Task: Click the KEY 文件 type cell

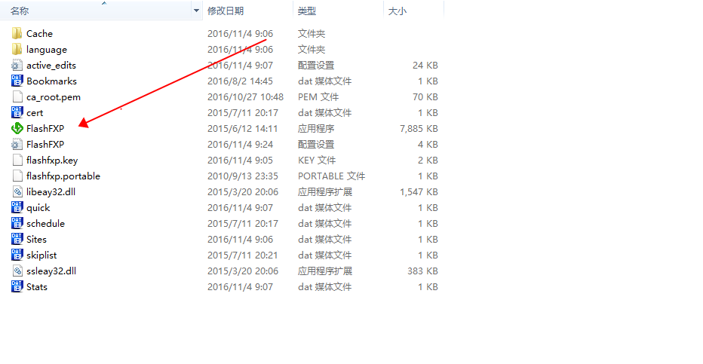Action: (317, 161)
